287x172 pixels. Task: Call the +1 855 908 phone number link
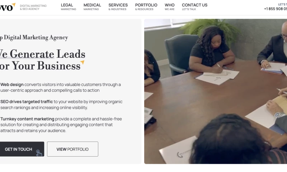point(276,9)
